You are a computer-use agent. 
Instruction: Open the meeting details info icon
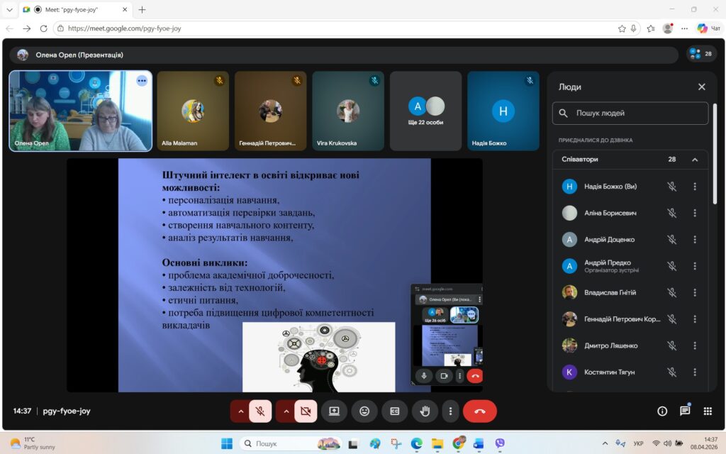tap(662, 411)
